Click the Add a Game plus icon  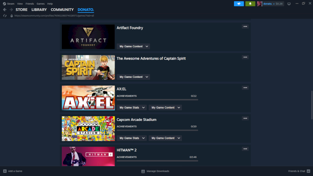point(5,171)
